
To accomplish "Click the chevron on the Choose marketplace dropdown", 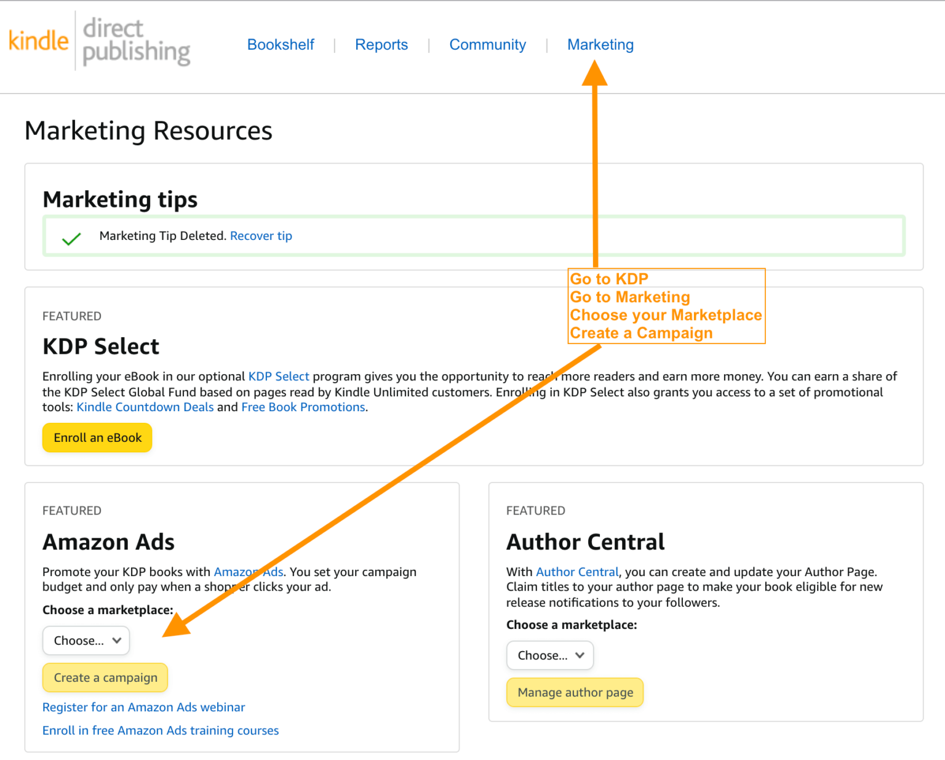I will pos(117,640).
